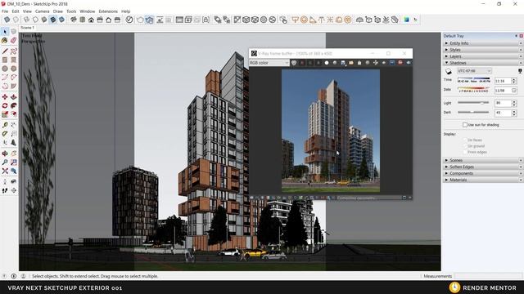Expand the Materials panel

click(x=482, y=180)
